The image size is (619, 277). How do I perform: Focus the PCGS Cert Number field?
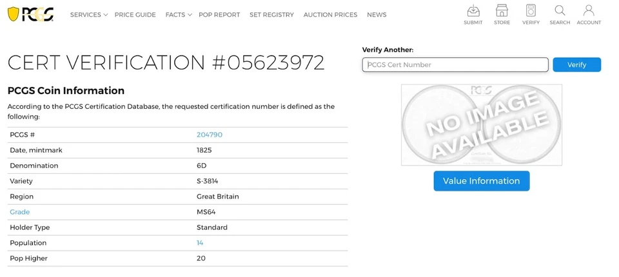tap(455, 64)
